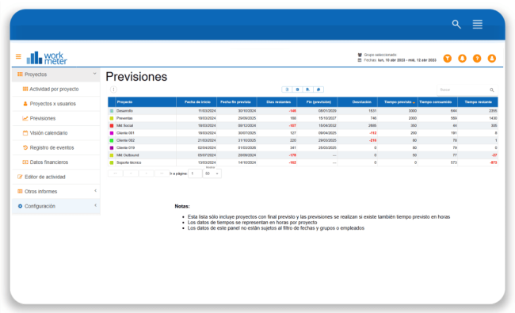
Task: Open Actividad por proyecto menu item
Action: click(x=55, y=89)
